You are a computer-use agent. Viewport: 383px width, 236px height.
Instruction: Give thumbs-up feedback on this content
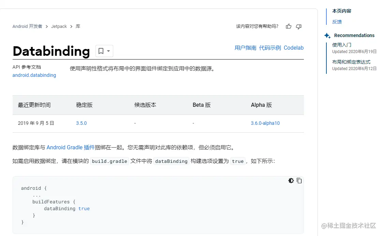(288, 26)
